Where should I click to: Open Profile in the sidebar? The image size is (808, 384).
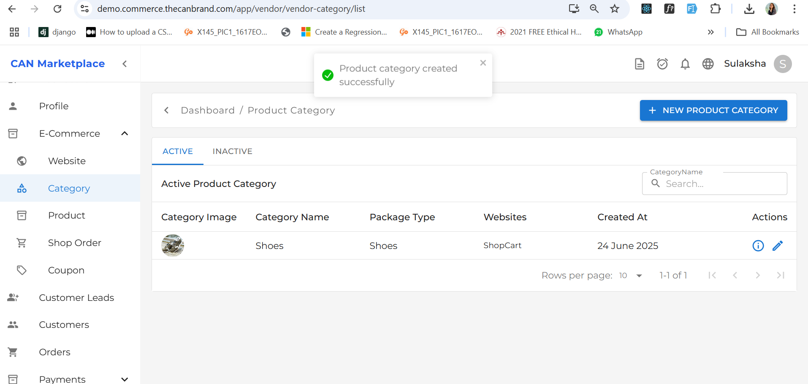[70, 106]
